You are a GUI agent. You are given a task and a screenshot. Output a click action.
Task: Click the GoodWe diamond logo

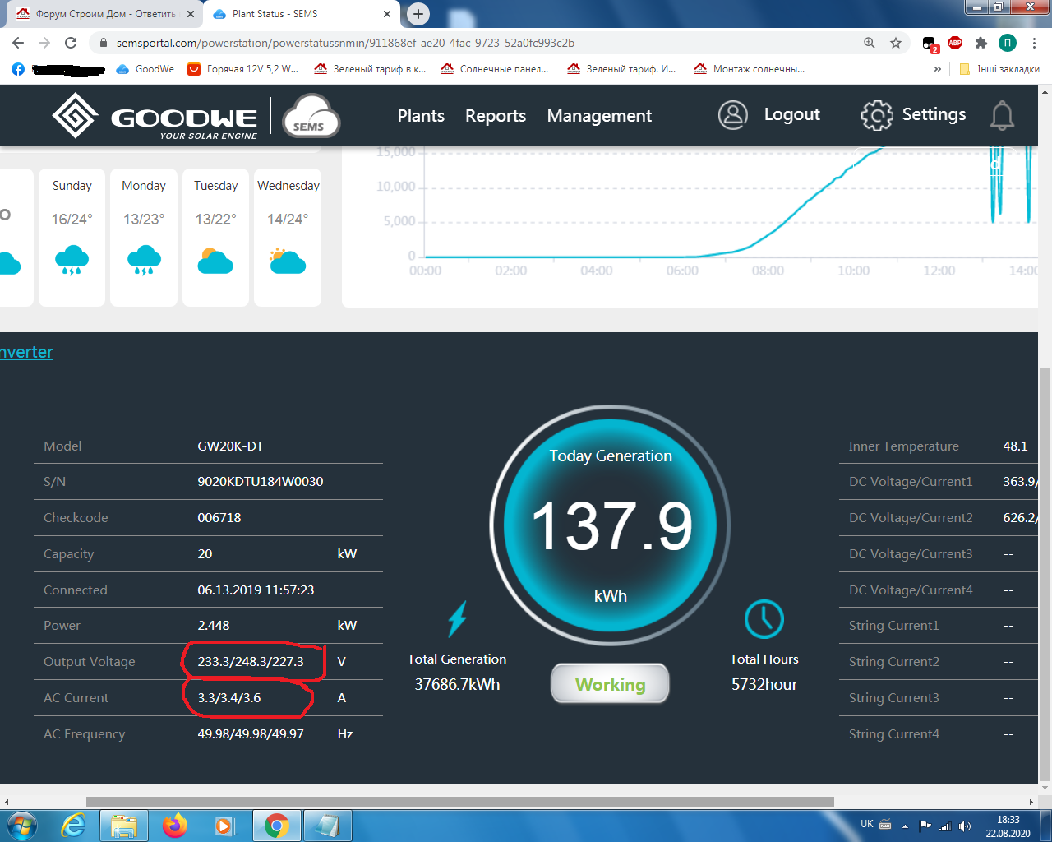[x=75, y=115]
